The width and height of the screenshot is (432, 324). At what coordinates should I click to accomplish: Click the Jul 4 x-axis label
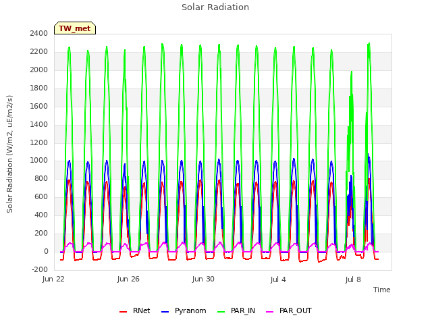pos(278,279)
